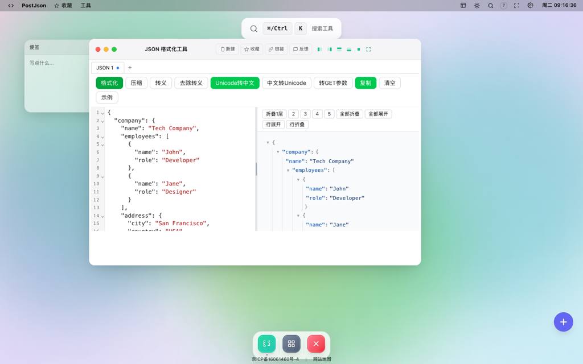Click the green JSON tool dock icon
Screen dimensions: 583x364
(266, 344)
